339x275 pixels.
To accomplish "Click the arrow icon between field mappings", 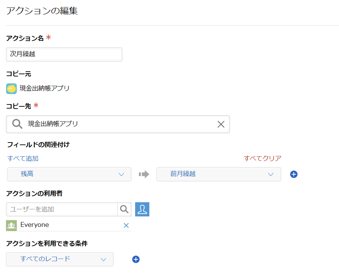I will (x=144, y=174).
